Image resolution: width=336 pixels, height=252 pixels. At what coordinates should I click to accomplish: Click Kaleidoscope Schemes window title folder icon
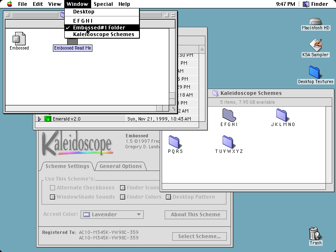click(215, 93)
